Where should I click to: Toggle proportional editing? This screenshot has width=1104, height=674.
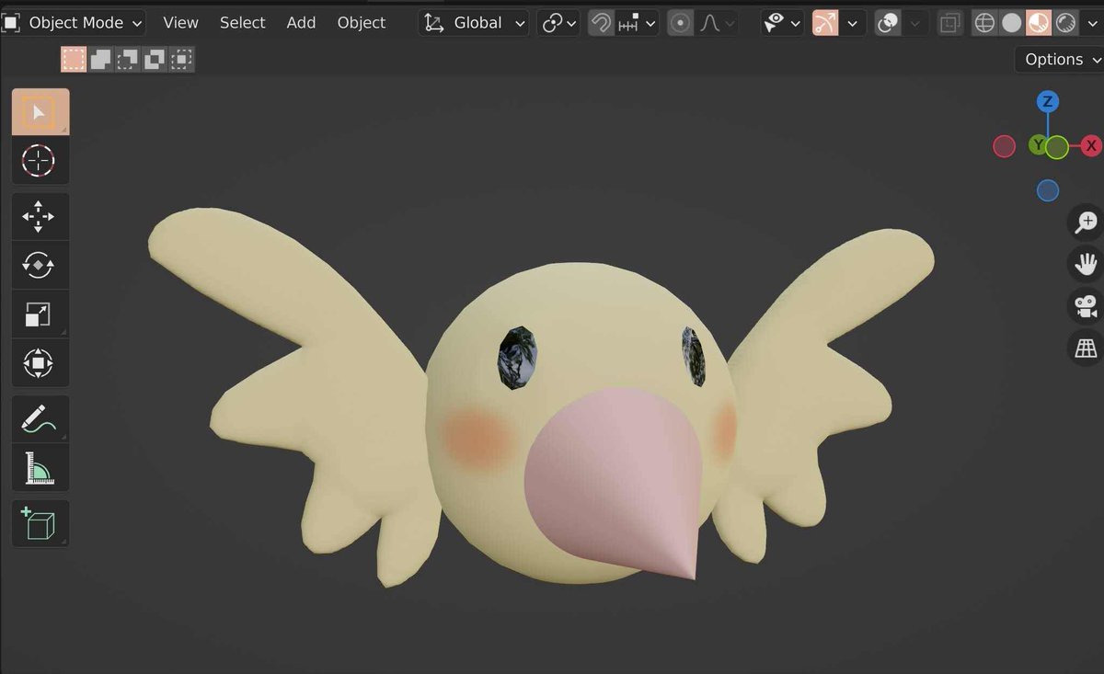(x=680, y=23)
